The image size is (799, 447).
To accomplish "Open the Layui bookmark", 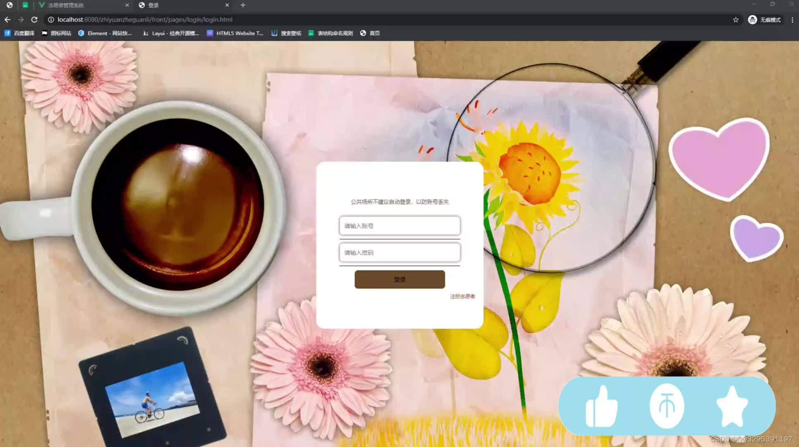I will pos(171,33).
